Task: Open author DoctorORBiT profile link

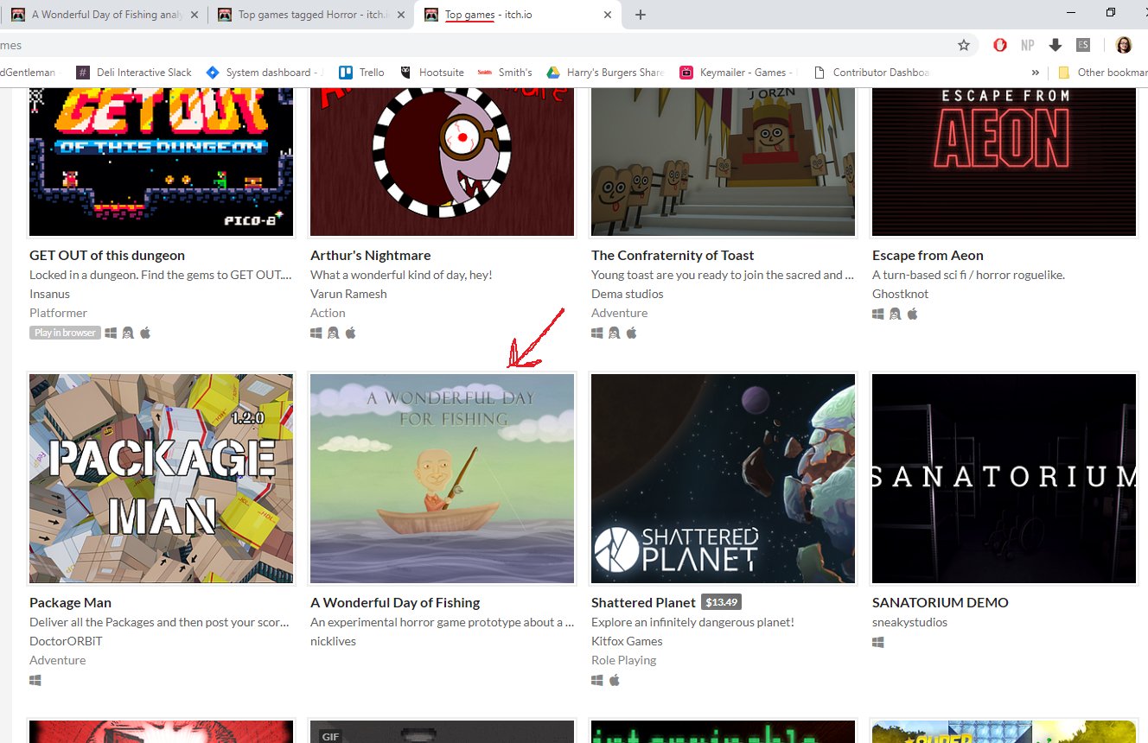Action: click(66, 641)
